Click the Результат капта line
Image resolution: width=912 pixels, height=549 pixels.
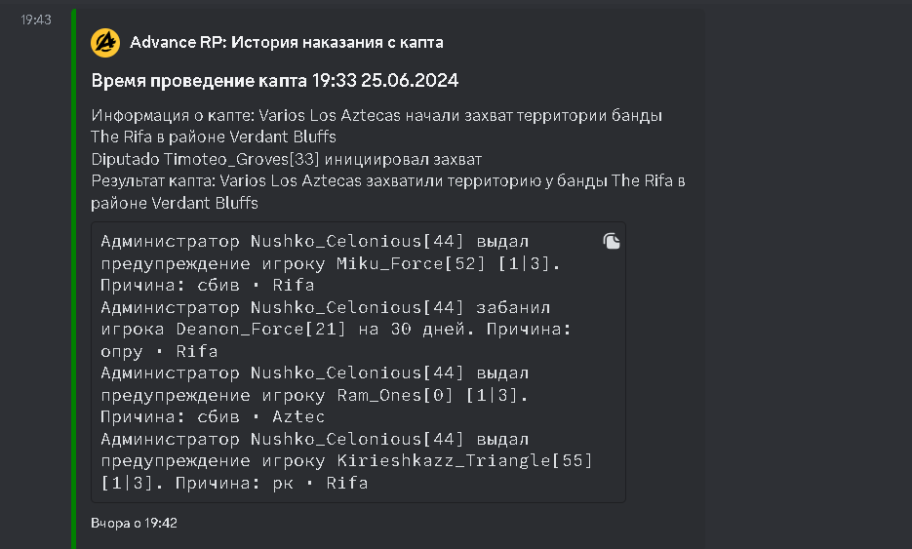click(x=388, y=180)
